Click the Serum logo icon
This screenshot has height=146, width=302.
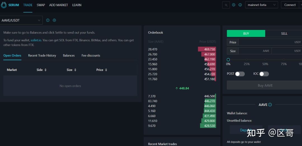click(x=4, y=5)
